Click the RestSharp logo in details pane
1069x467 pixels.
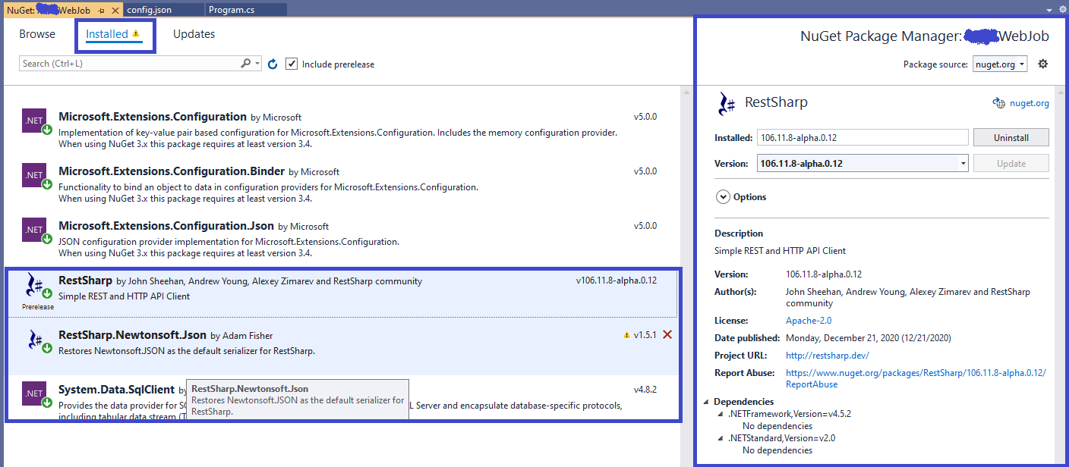tap(727, 103)
